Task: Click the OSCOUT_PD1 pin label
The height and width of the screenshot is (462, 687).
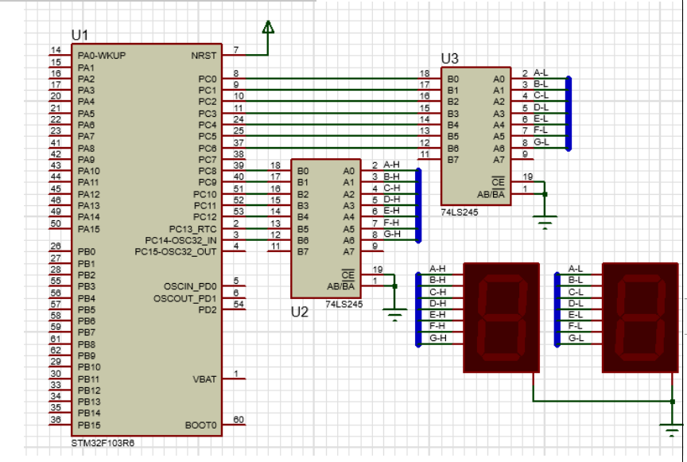Action: pyautogui.click(x=185, y=298)
